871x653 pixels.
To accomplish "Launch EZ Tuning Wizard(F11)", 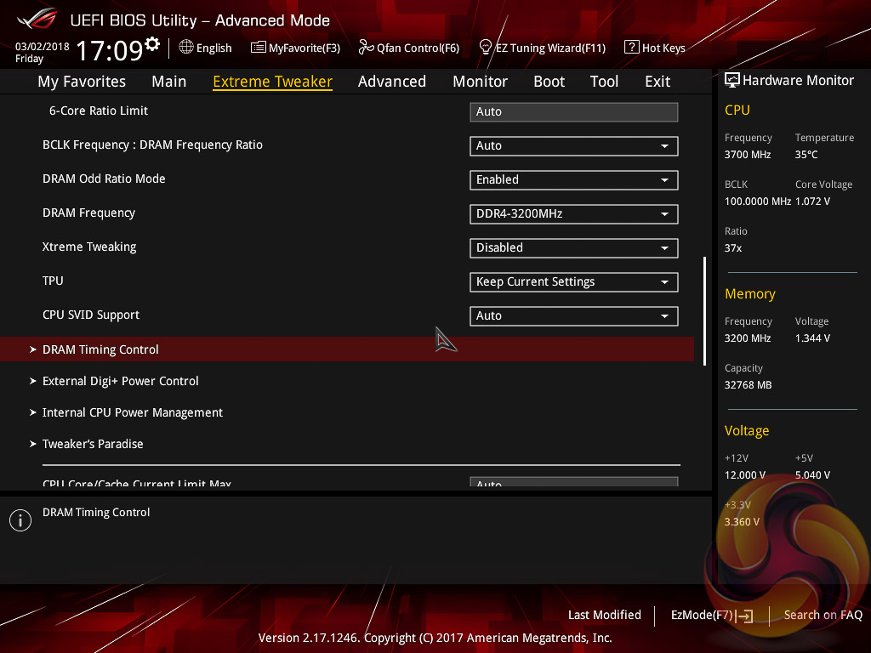I will click(x=542, y=48).
